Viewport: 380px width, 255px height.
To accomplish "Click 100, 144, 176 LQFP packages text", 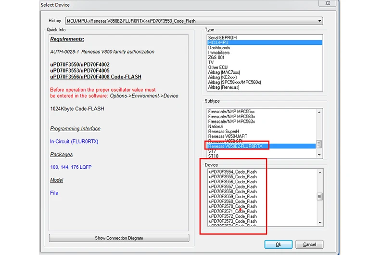I will pos(71,167).
